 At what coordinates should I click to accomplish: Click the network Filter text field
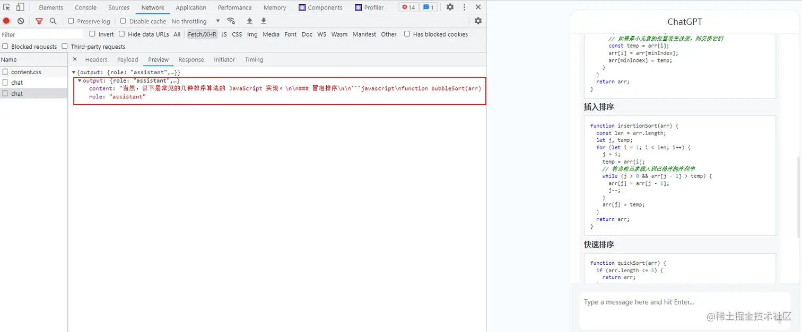41,34
